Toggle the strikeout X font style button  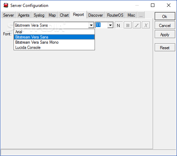[x=146, y=25]
